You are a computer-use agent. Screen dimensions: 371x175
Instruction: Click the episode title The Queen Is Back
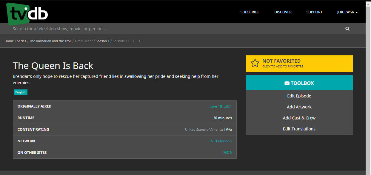tap(53, 66)
